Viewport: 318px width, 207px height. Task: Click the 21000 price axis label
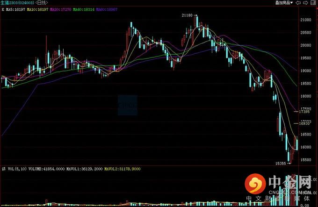pyautogui.click(x=306, y=20)
